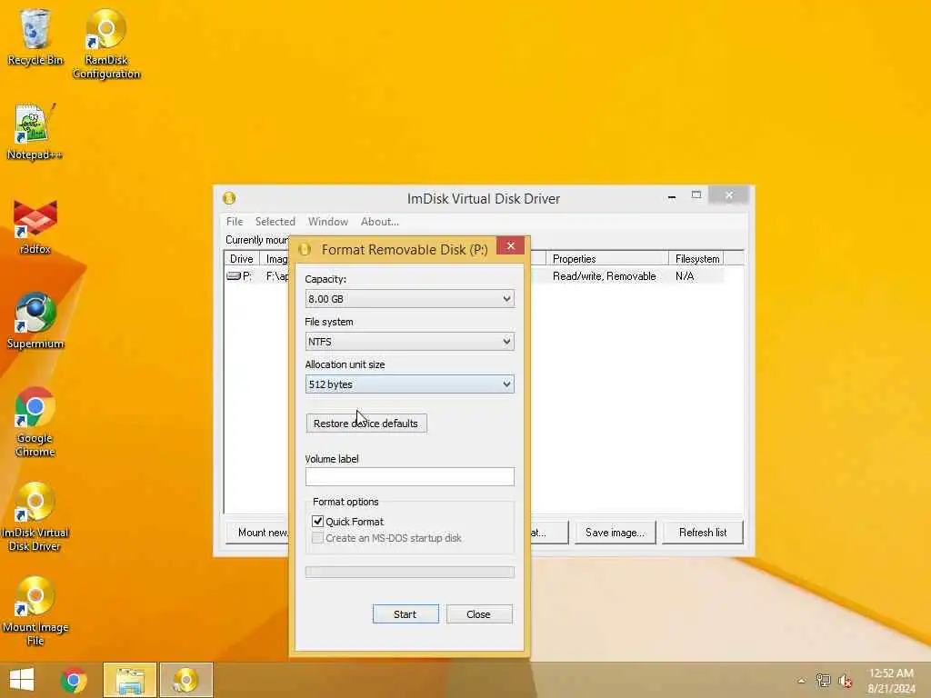Toggle the Quick Format checkbox

click(x=317, y=521)
